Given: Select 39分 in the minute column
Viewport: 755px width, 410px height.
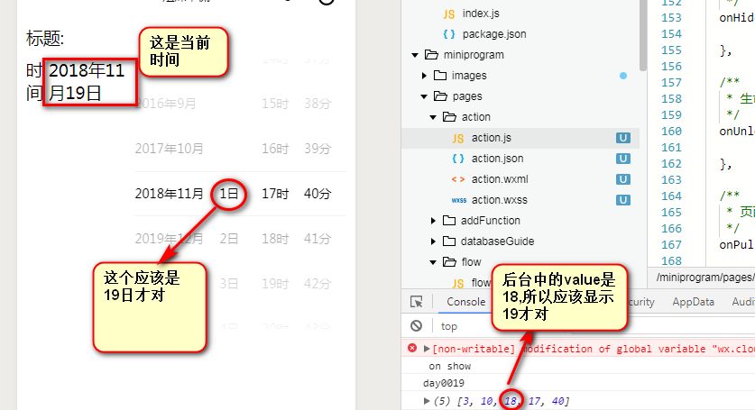Looking at the screenshot, I should 318,148.
